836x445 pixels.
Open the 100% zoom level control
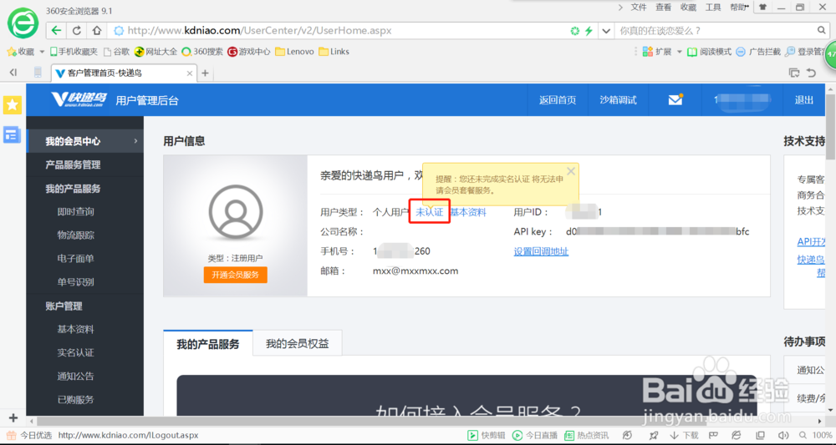point(815,436)
